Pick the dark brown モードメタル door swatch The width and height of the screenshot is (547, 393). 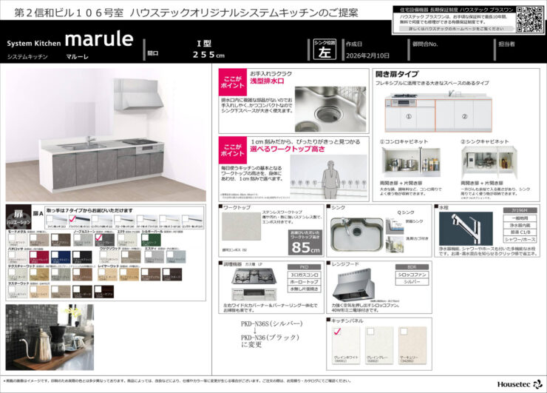coord(61,240)
